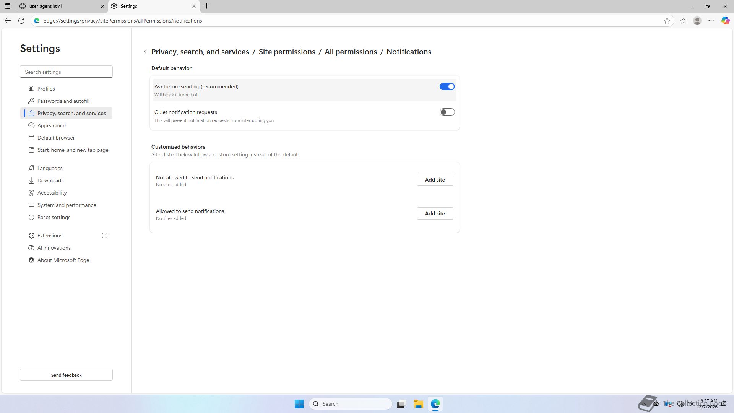
Task: Click the profile avatar icon
Action: tap(697, 21)
